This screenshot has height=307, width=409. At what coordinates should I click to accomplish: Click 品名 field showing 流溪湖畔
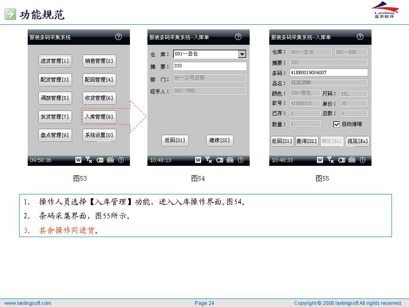click(x=328, y=83)
